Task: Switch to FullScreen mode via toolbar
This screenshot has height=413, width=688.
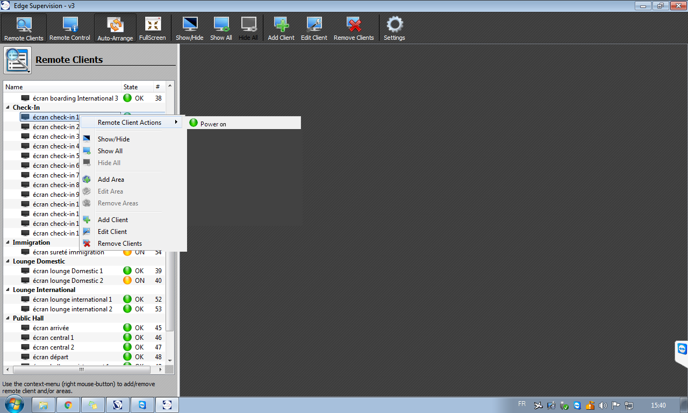Action: tap(153, 28)
